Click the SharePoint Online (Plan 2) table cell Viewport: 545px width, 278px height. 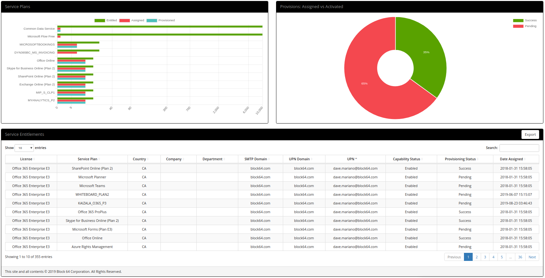(x=92, y=168)
